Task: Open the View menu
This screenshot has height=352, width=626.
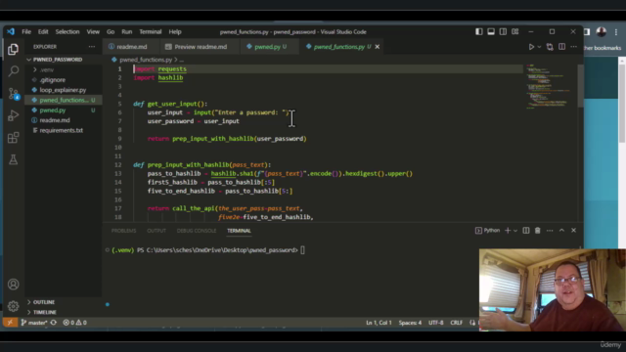Action: tap(93, 31)
